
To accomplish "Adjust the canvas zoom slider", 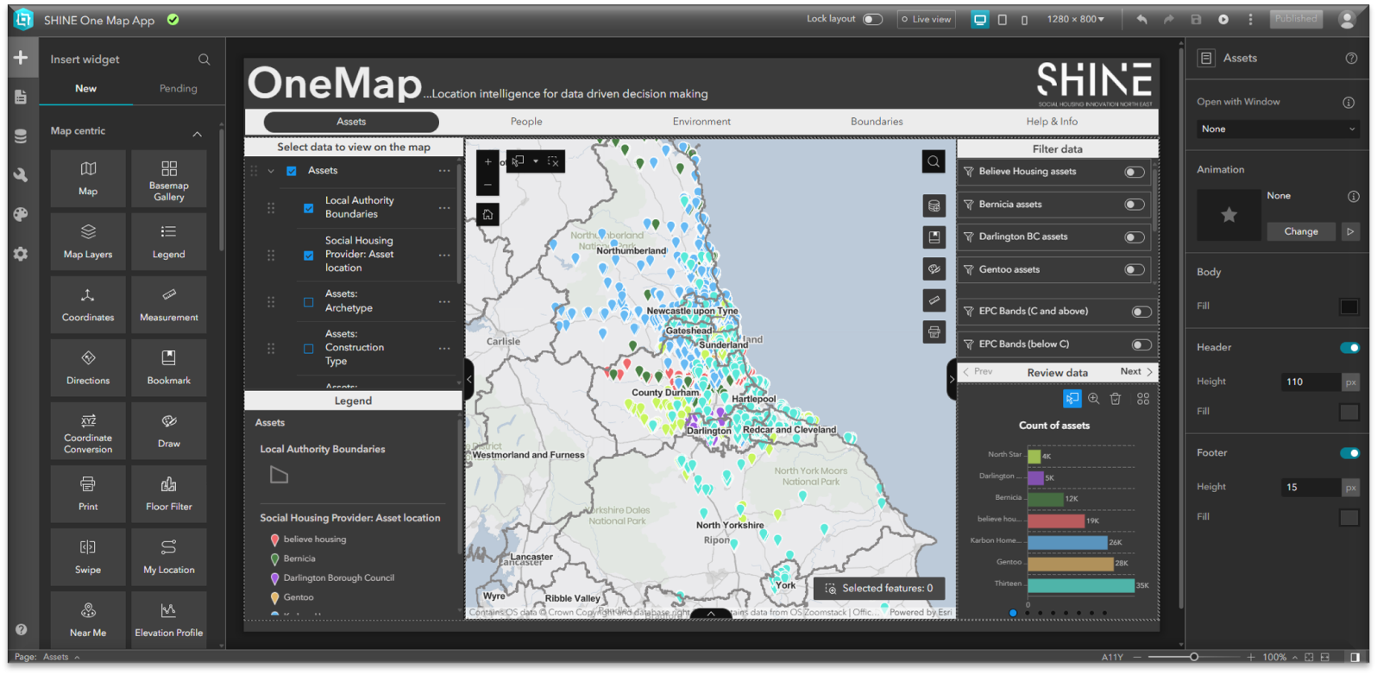I will 1194,658.
